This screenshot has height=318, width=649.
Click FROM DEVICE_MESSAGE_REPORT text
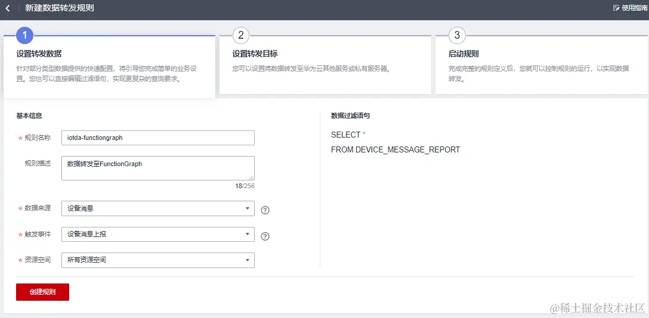395,149
